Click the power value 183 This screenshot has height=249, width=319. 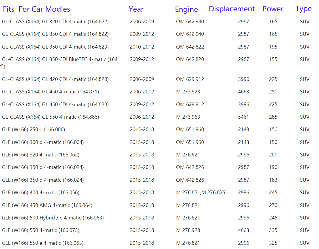273,180
